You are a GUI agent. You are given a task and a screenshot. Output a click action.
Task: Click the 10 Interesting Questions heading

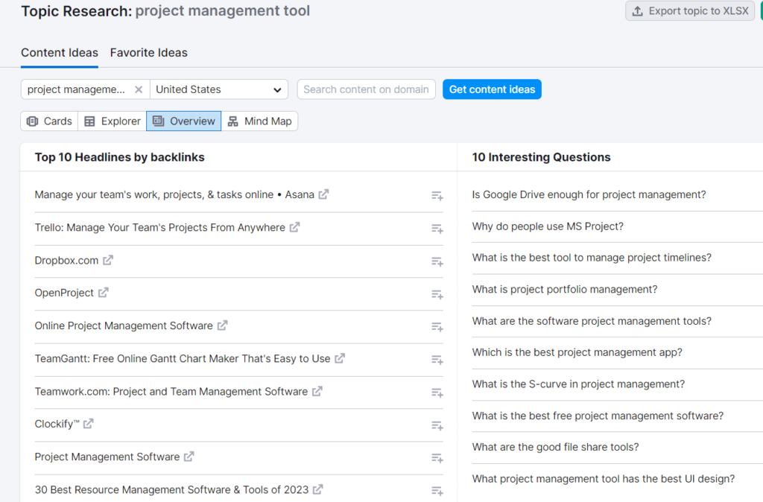pos(541,157)
